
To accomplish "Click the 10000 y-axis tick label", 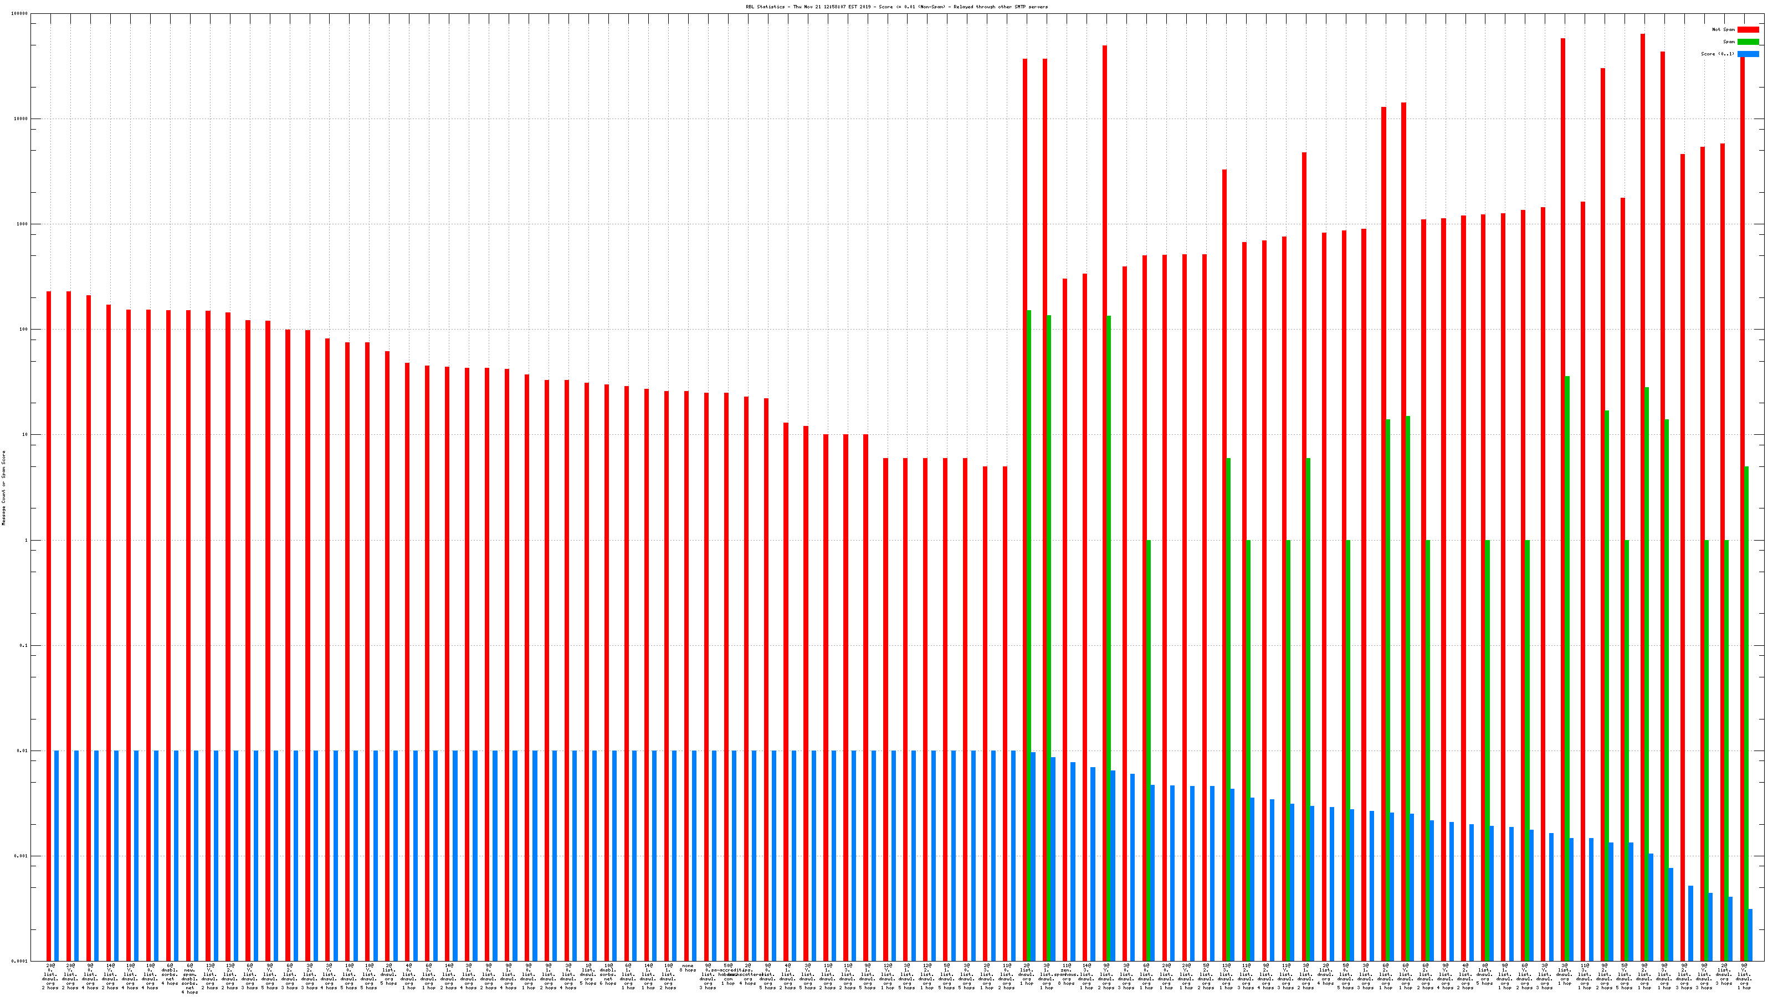I will [22, 119].
